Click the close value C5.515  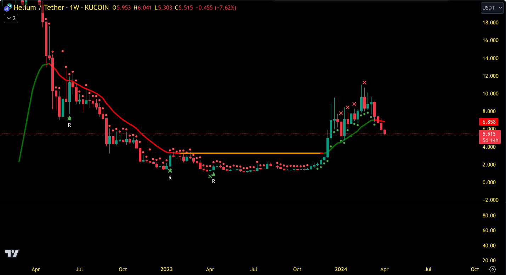coord(184,7)
